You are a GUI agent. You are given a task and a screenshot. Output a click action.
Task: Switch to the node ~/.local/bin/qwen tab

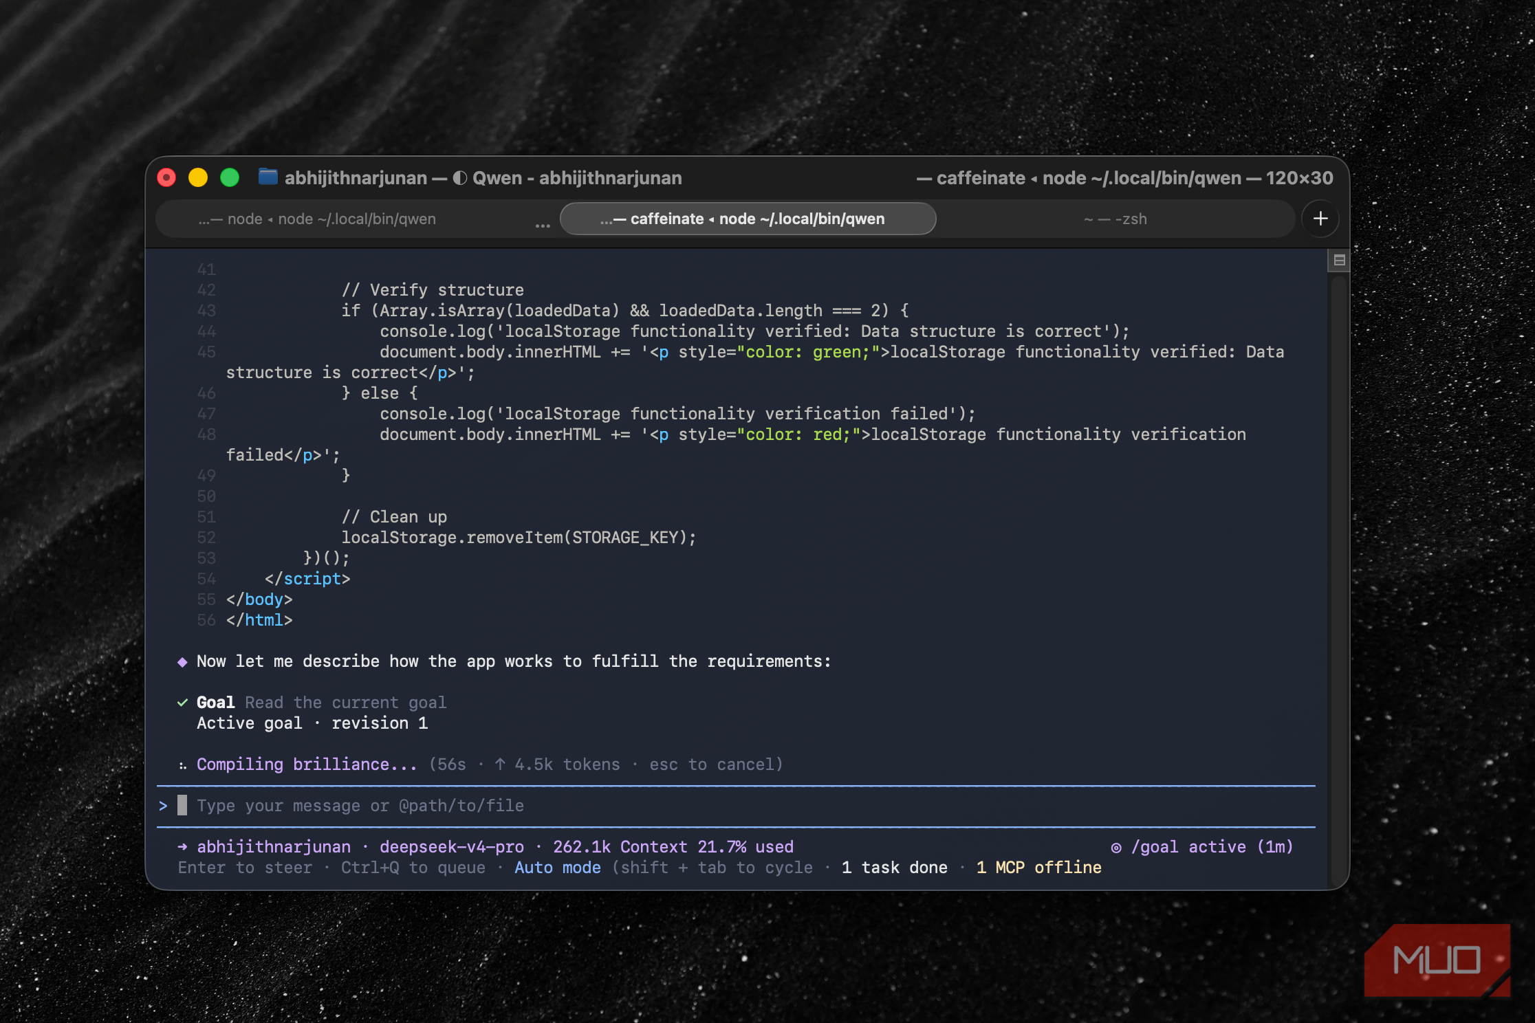tap(317, 219)
